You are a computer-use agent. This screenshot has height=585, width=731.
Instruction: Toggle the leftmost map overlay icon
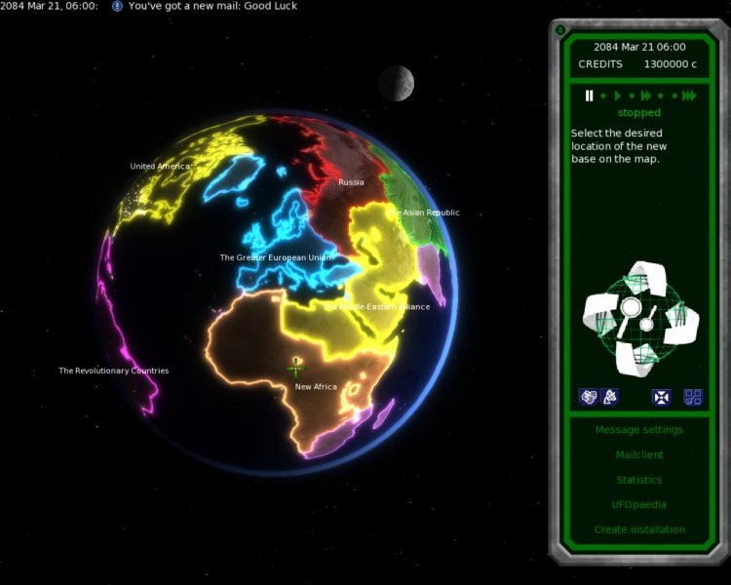(x=588, y=397)
